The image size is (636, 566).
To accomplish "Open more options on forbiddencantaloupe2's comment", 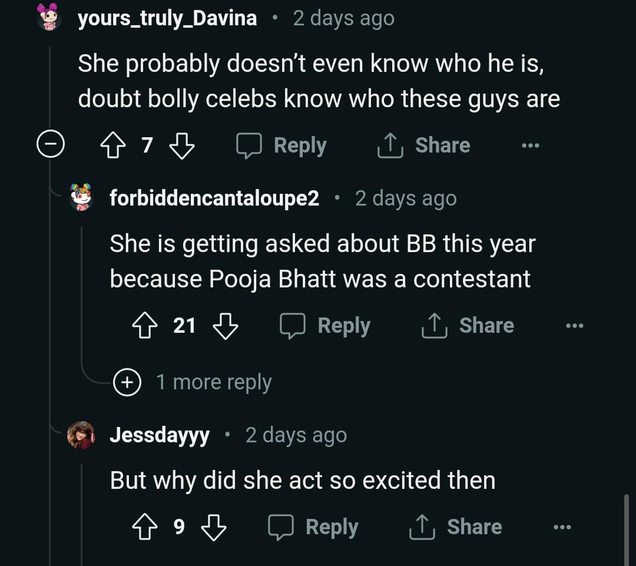I will click(574, 326).
